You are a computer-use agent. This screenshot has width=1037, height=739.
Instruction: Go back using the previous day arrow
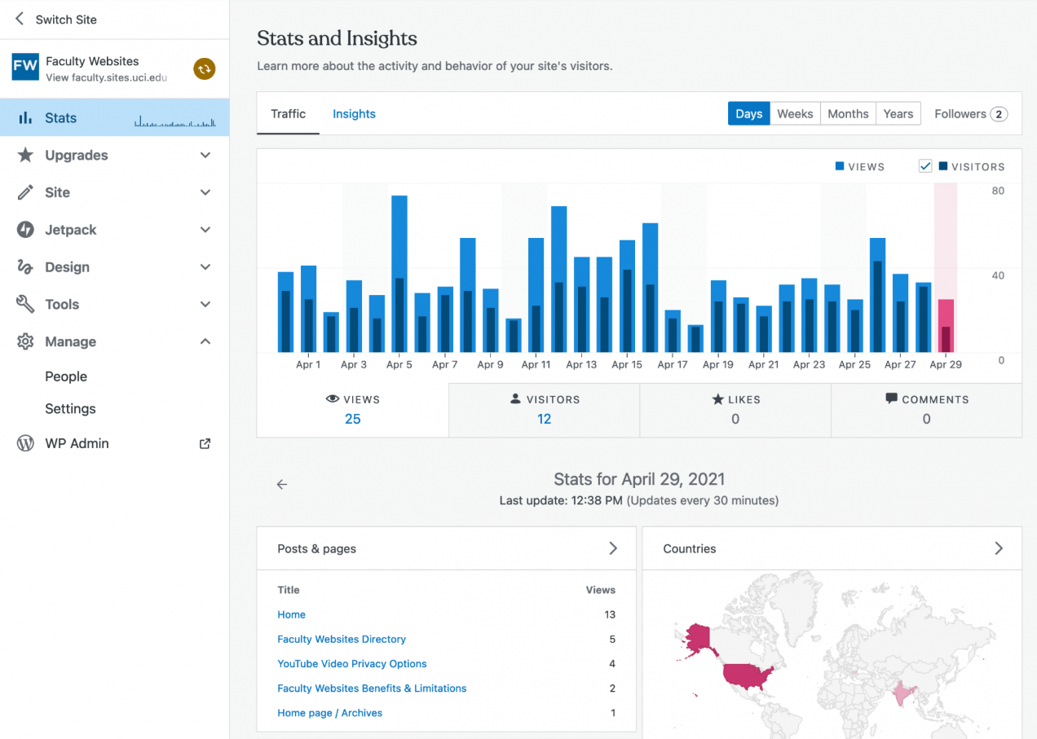pos(282,485)
